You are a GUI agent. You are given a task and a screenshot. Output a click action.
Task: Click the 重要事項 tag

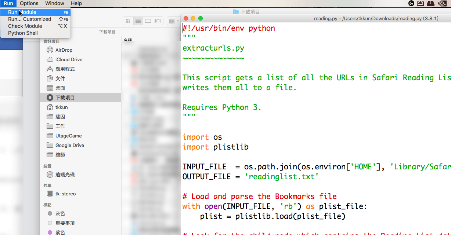(x=80, y=223)
